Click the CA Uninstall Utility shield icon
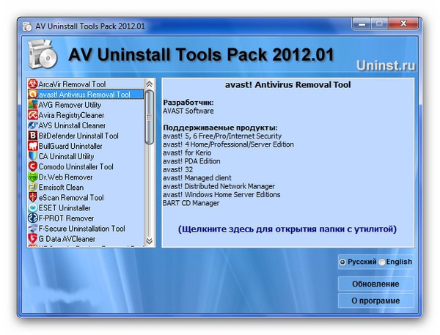This screenshot has width=440, height=335. (33, 156)
